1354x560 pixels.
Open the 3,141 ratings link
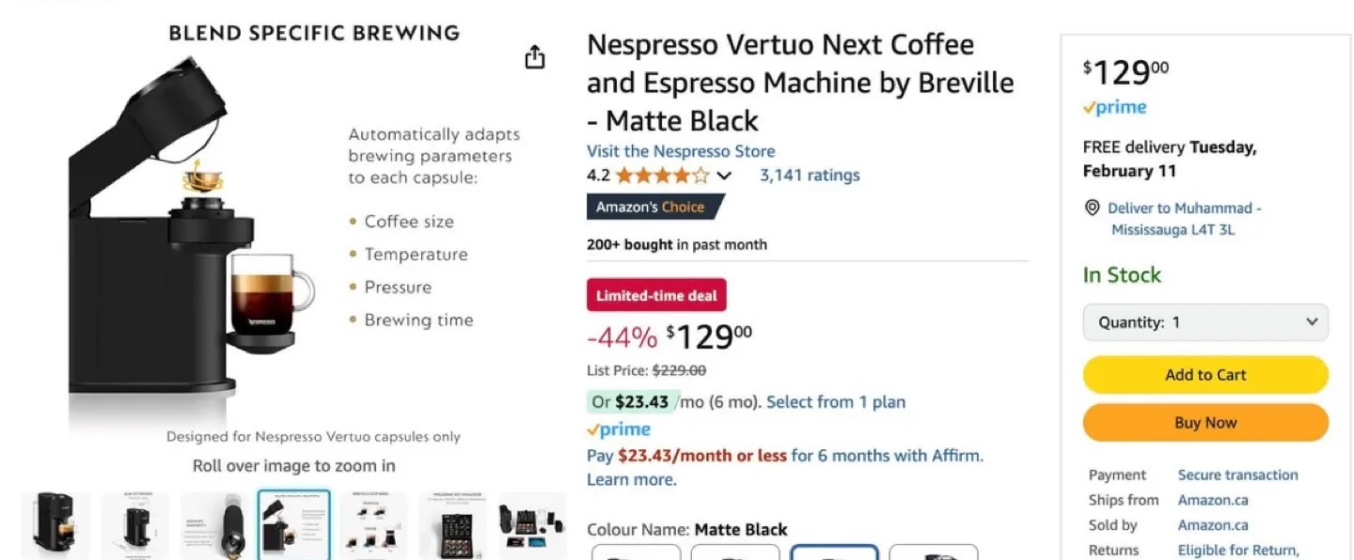point(809,175)
